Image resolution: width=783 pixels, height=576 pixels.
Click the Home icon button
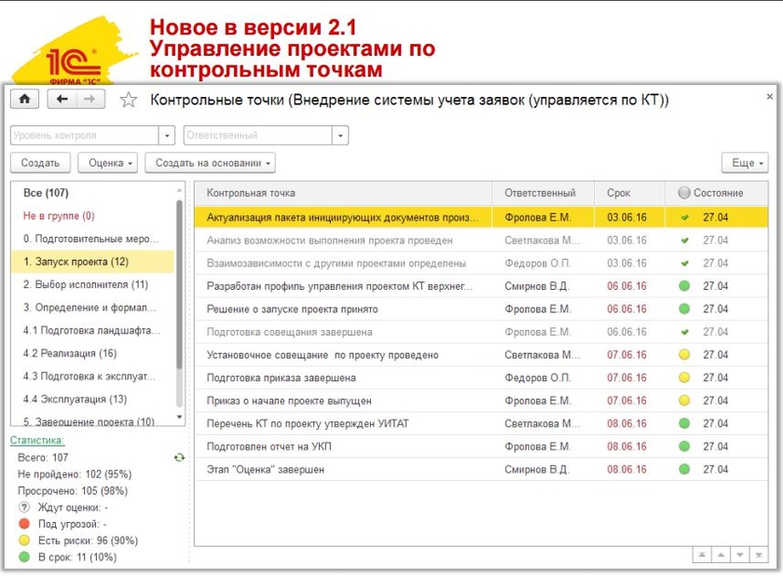24,100
